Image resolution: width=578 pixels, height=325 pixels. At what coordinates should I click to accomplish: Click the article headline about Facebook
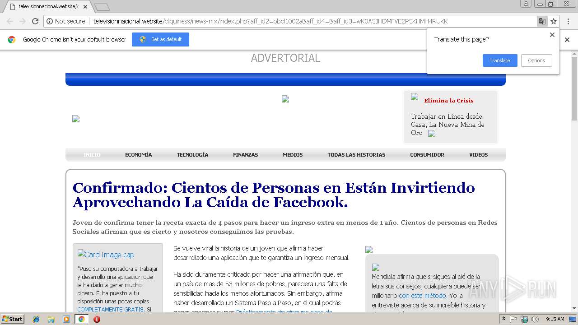274,195
